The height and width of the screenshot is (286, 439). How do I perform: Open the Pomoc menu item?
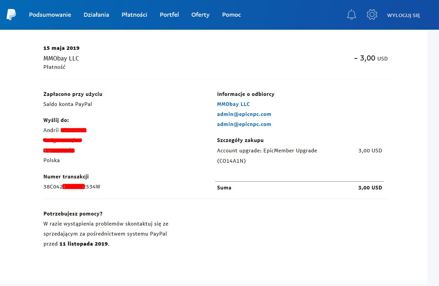tap(232, 15)
